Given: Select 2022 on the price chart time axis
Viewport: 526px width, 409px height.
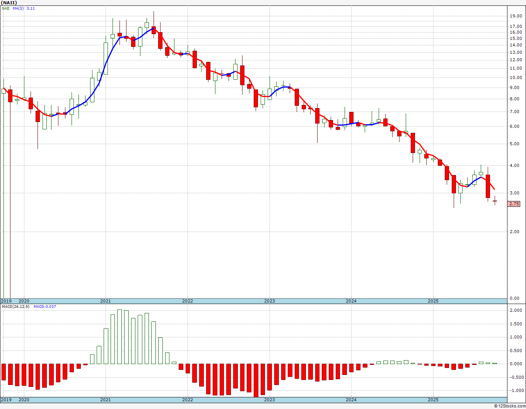Looking at the screenshot, I should click(x=188, y=301).
